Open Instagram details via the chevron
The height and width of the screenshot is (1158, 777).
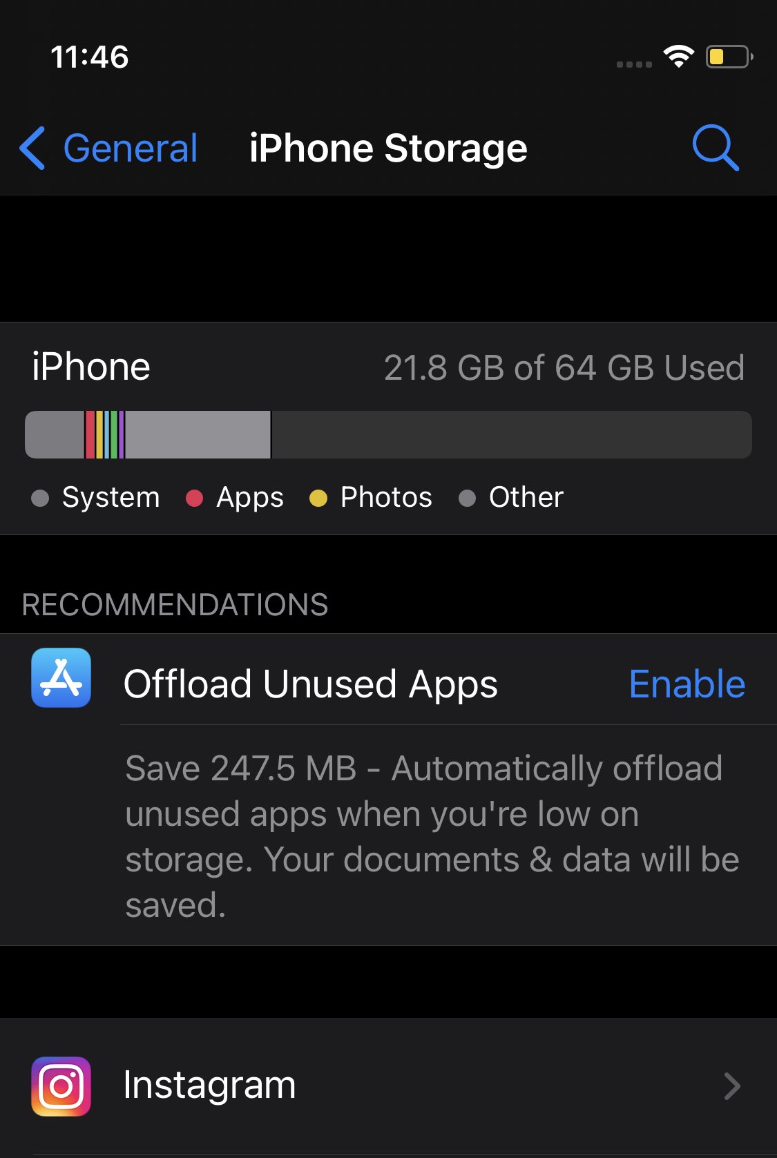pyautogui.click(x=731, y=1086)
